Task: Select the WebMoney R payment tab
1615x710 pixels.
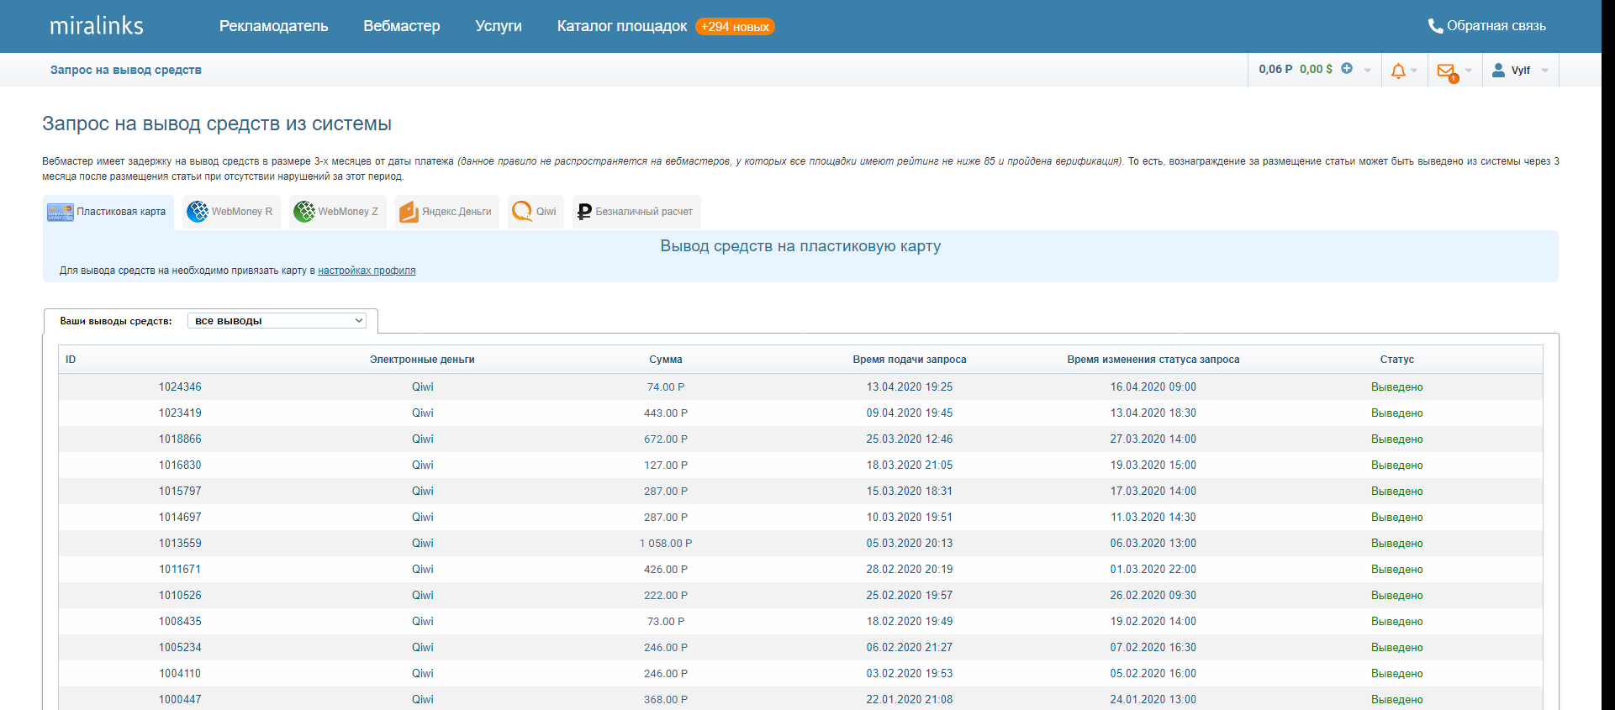Action: point(231,212)
